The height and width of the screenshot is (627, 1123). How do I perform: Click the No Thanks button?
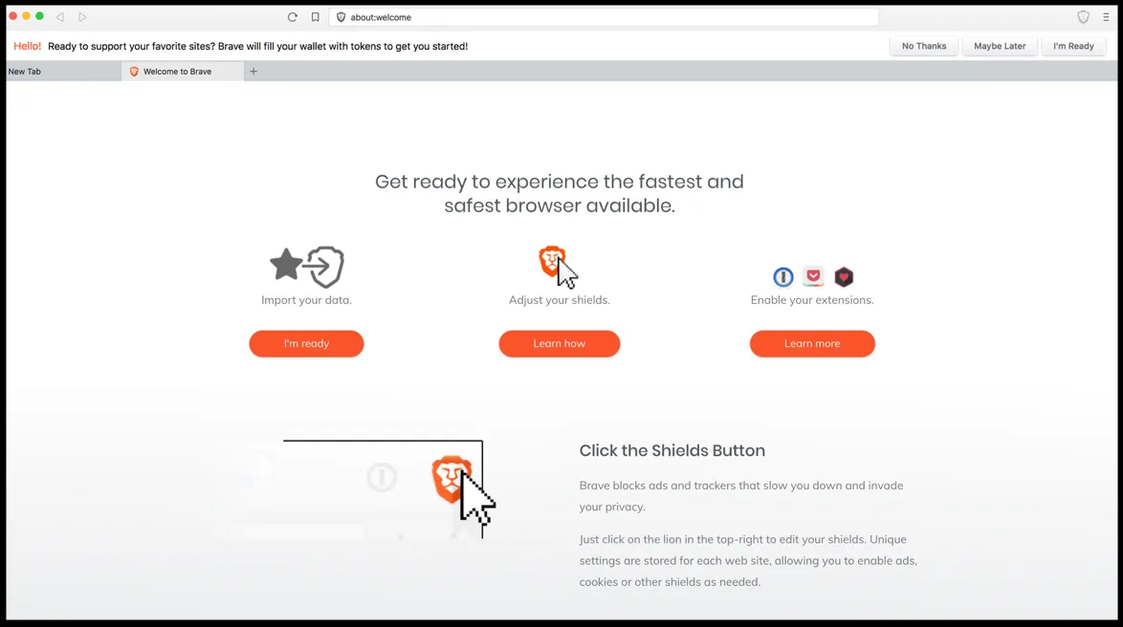click(924, 46)
